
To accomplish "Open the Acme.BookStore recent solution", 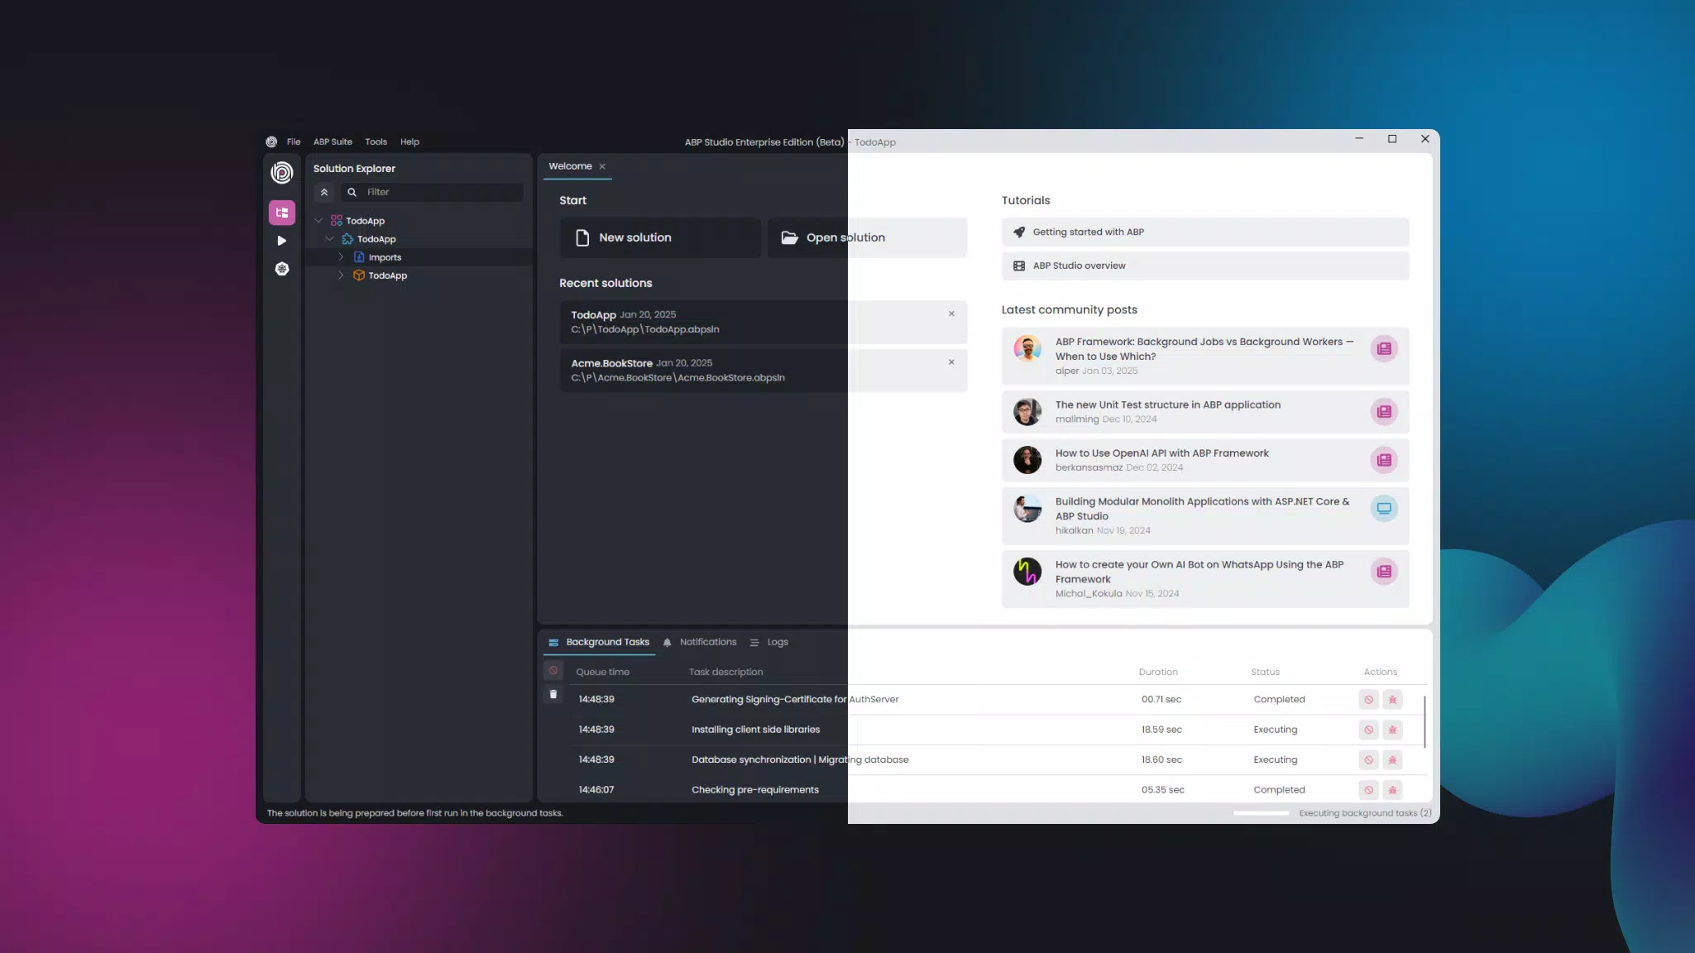I will pos(764,370).
